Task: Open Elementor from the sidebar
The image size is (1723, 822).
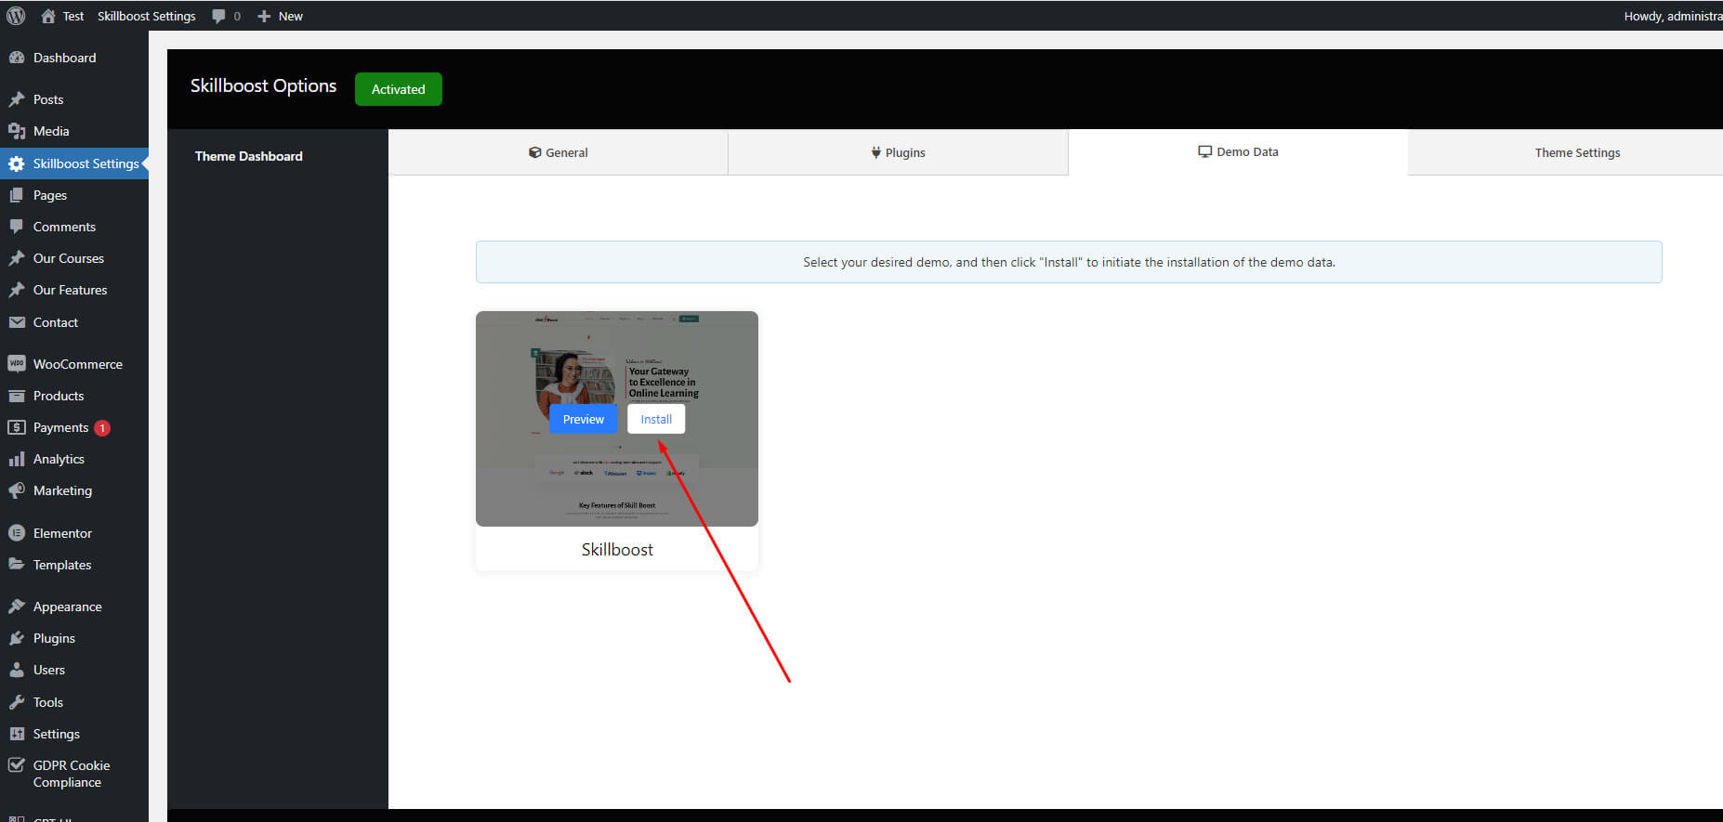Action: pos(74,533)
